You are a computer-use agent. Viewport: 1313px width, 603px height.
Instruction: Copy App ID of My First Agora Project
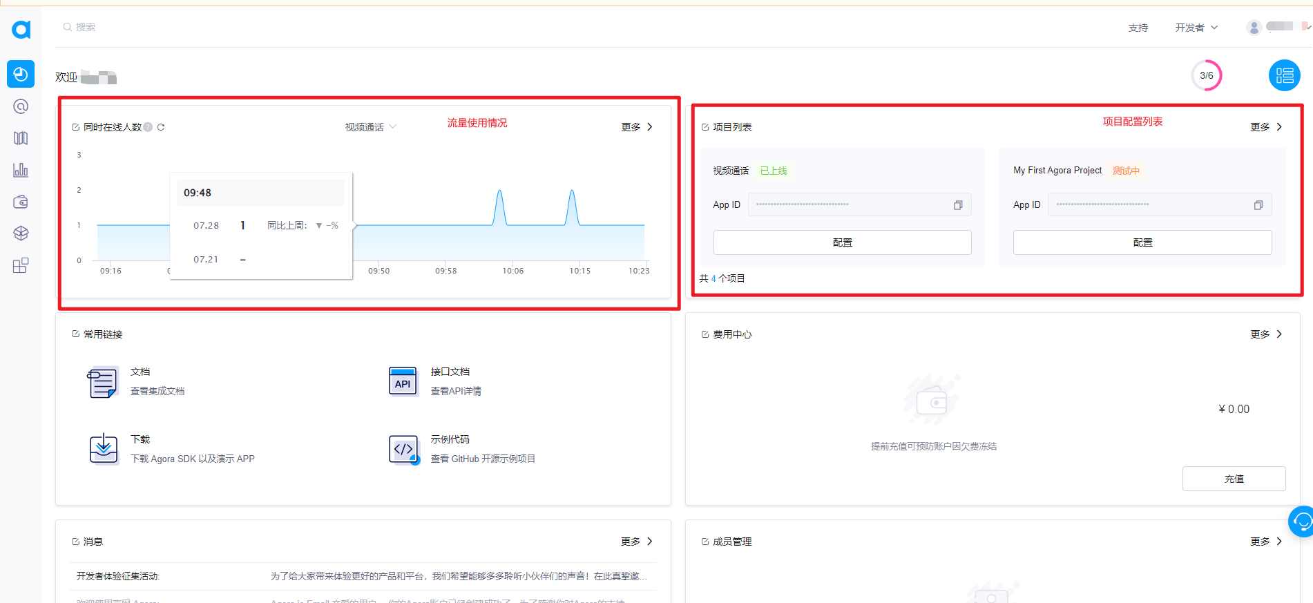tap(1258, 205)
